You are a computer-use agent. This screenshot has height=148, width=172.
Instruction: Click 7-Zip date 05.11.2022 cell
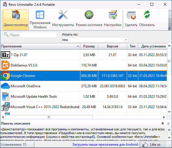(153, 55)
